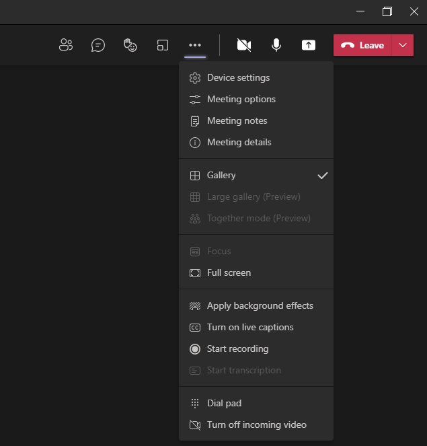Click the breakout rooms icon

click(163, 45)
